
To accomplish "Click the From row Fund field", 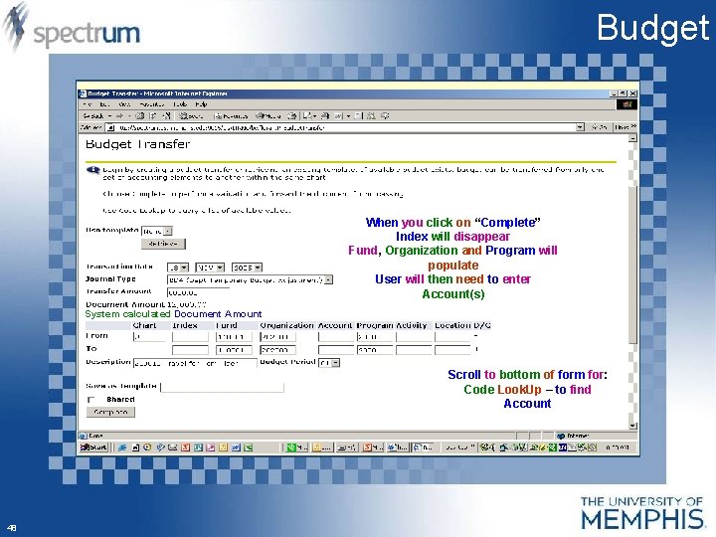I will (x=234, y=337).
